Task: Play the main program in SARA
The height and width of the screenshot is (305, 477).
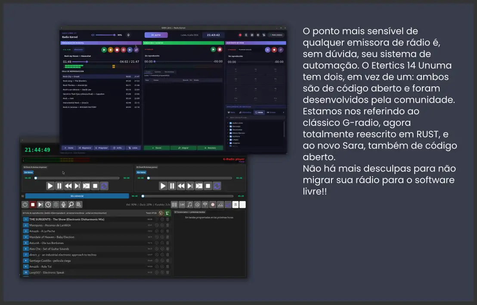Action: pyautogui.click(x=104, y=50)
